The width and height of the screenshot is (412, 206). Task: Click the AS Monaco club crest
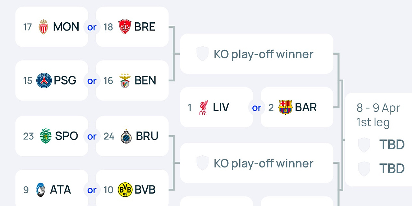43,27
